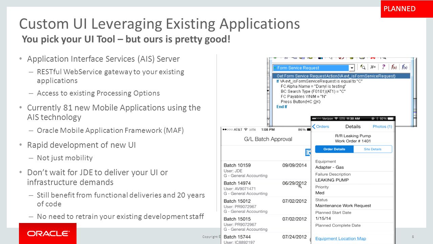Tap the 'Maintenance Work Request' status value
This screenshot has width=433, height=244.
pos(343,206)
